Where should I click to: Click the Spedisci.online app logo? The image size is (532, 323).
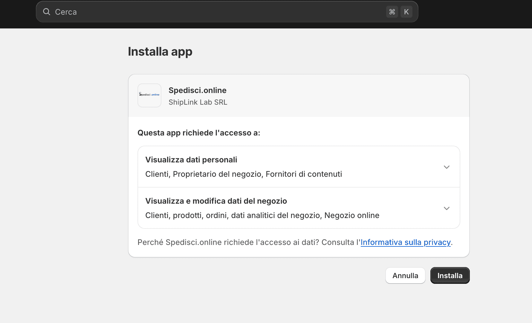[x=149, y=95]
